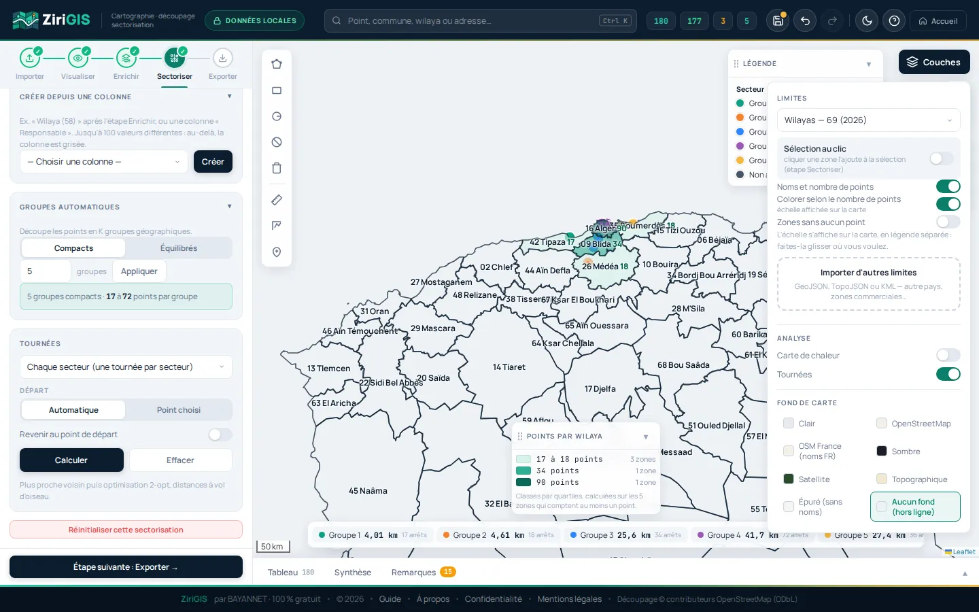Open the Chaque secteur tournée dropdown
This screenshot has width=979, height=612.
[126, 367]
